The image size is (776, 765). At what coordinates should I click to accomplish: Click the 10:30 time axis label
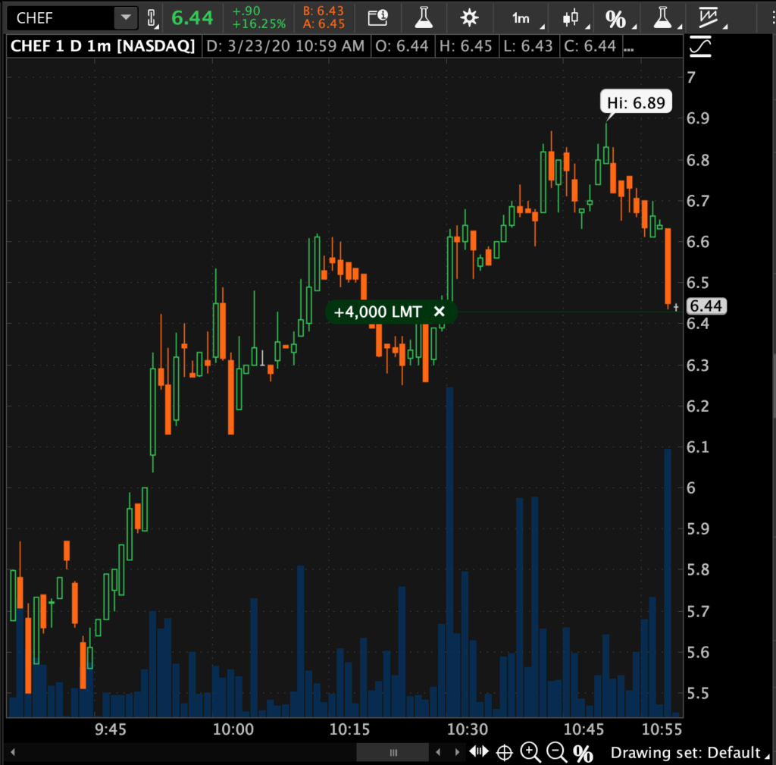click(x=467, y=729)
